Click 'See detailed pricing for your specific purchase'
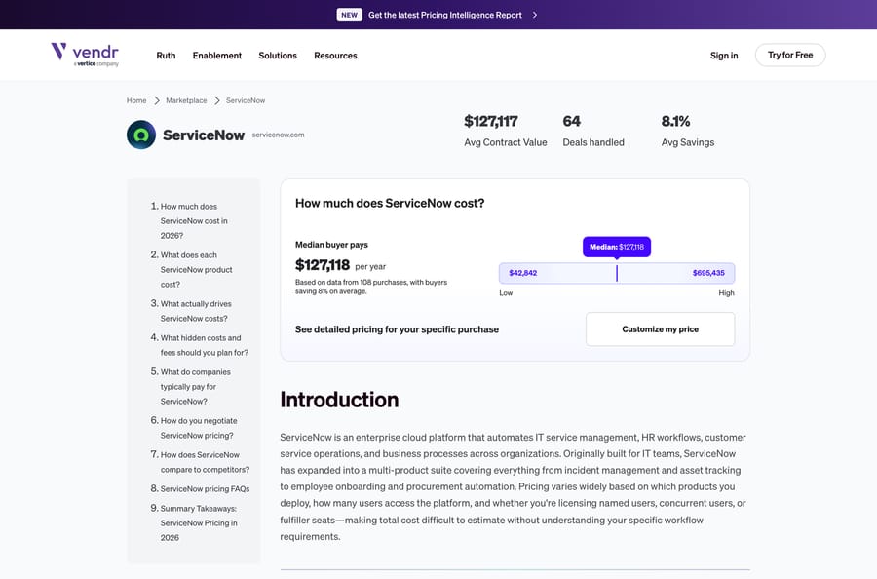Image resolution: width=877 pixels, height=579 pixels. pyautogui.click(x=397, y=329)
